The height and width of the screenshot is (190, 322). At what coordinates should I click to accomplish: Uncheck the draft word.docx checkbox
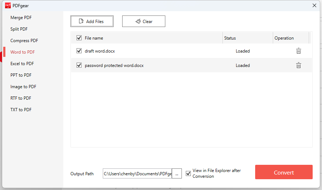(x=79, y=51)
